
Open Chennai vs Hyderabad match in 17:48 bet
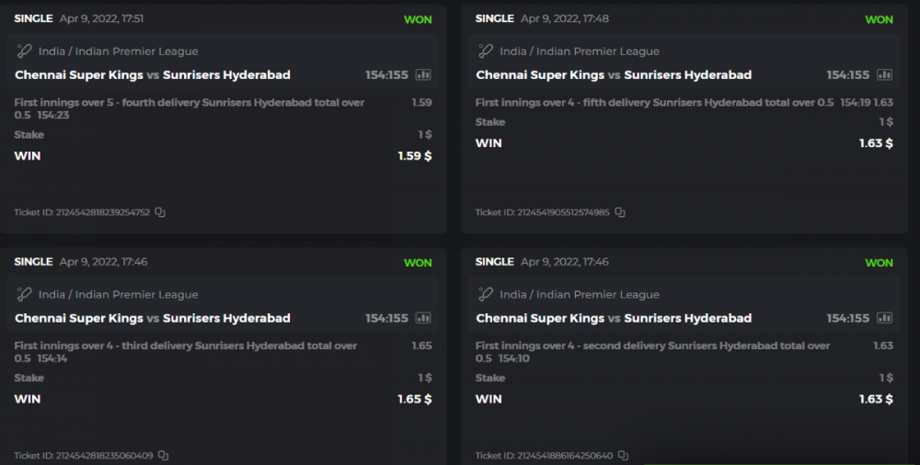point(614,74)
